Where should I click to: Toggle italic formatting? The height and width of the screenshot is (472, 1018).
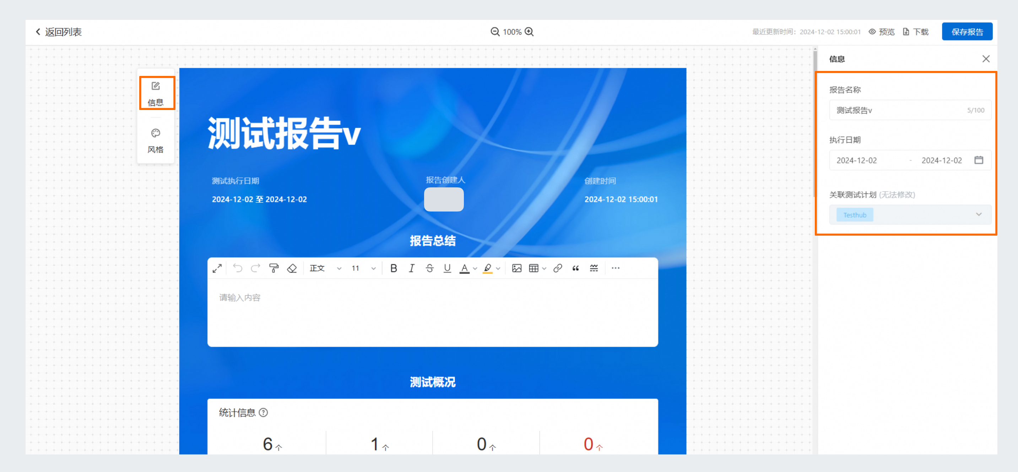(411, 268)
